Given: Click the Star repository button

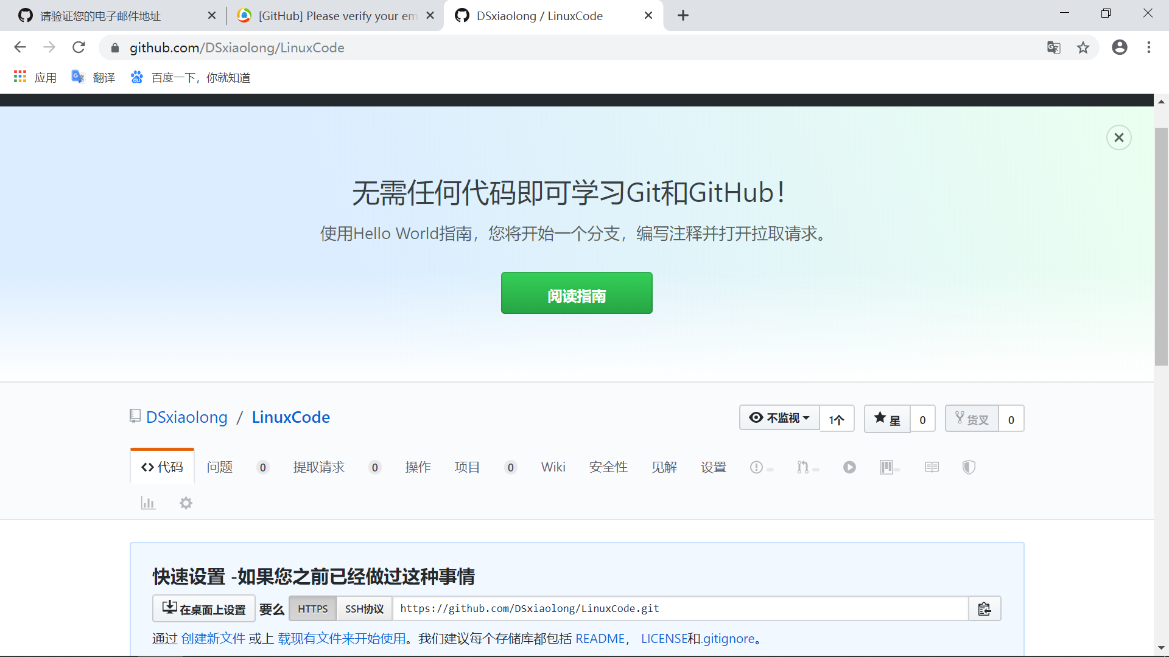Looking at the screenshot, I should tap(887, 419).
